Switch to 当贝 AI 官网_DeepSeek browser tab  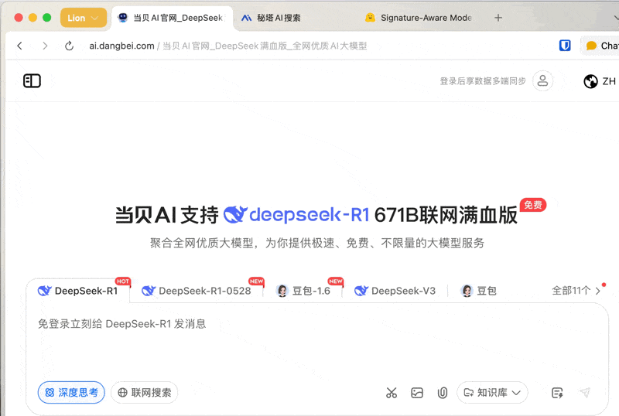pyautogui.click(x=173, y=18)
